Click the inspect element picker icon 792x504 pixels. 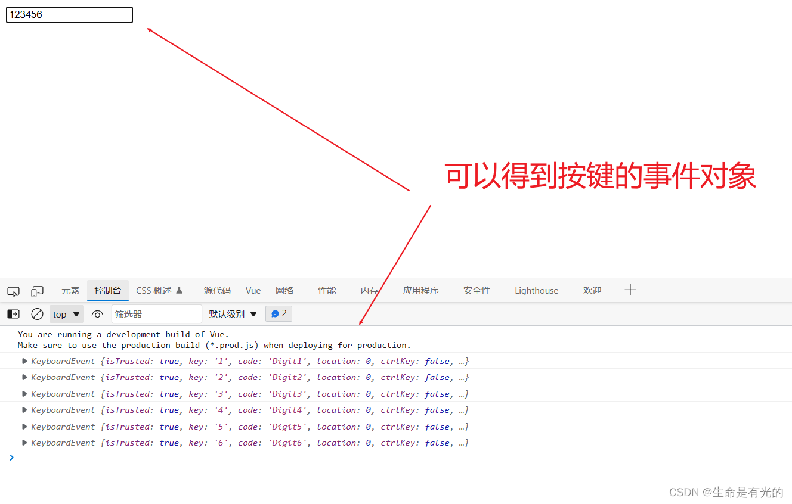point(13,291)
